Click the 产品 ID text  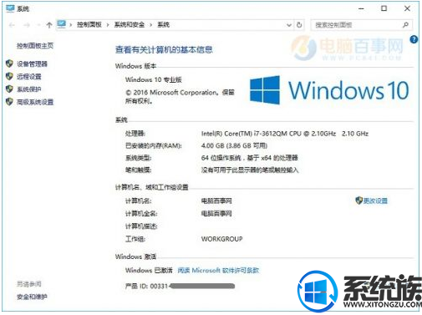coord(146,286)
